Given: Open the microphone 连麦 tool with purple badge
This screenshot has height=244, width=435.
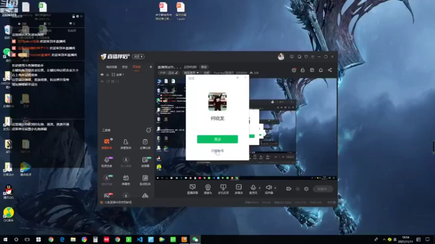Looking at the screenshot, I should [x=107, y=162].
